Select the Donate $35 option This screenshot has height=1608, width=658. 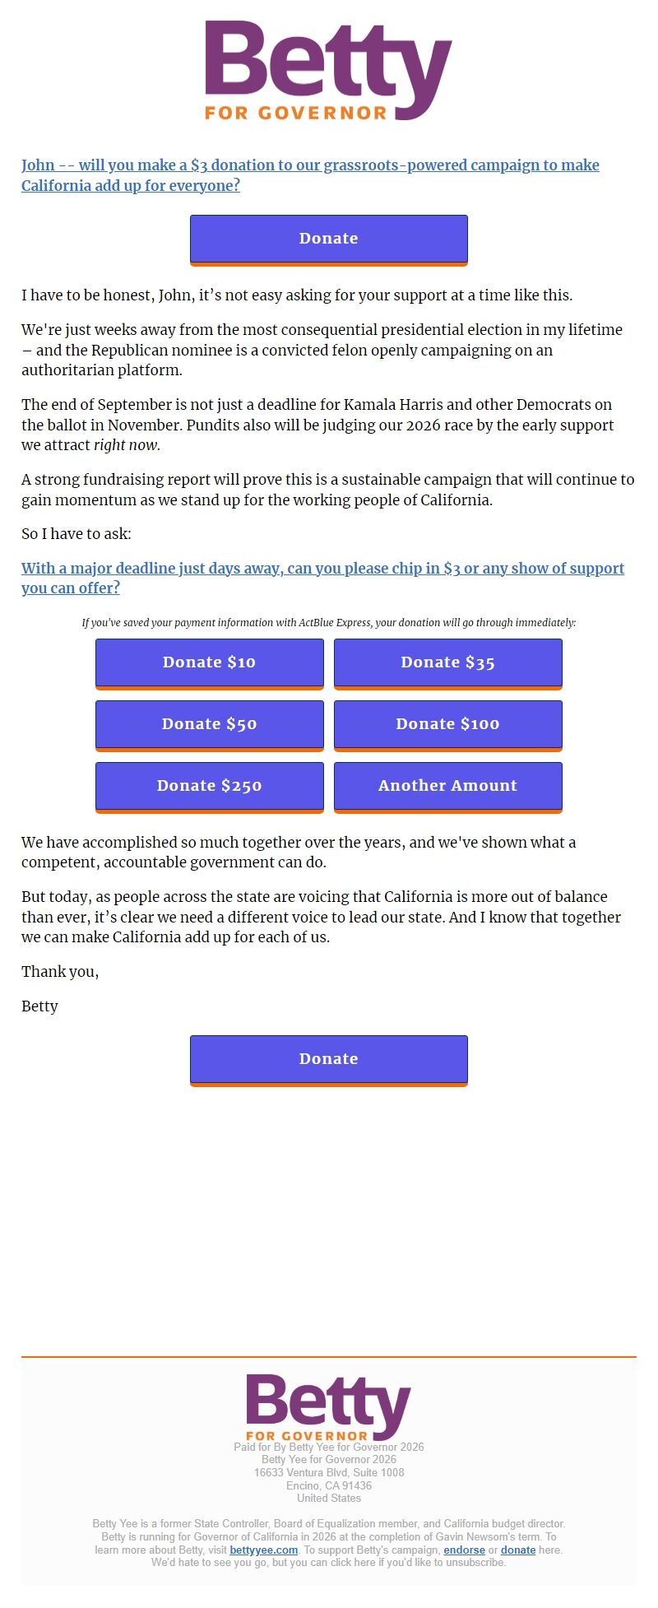(x=447, y=662)
